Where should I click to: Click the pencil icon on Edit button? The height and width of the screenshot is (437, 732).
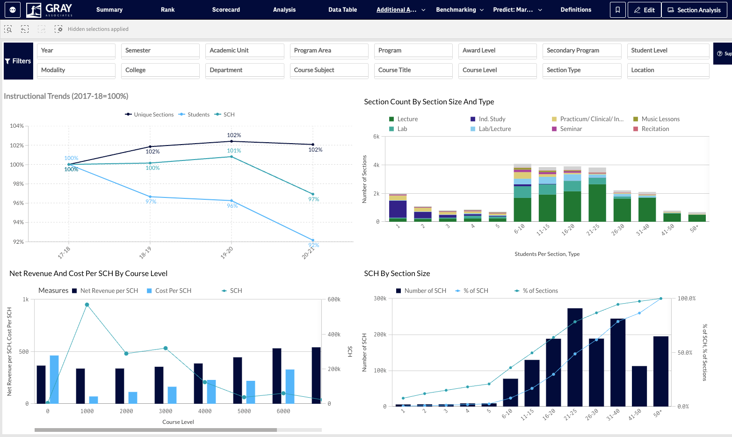coord(637,10)
